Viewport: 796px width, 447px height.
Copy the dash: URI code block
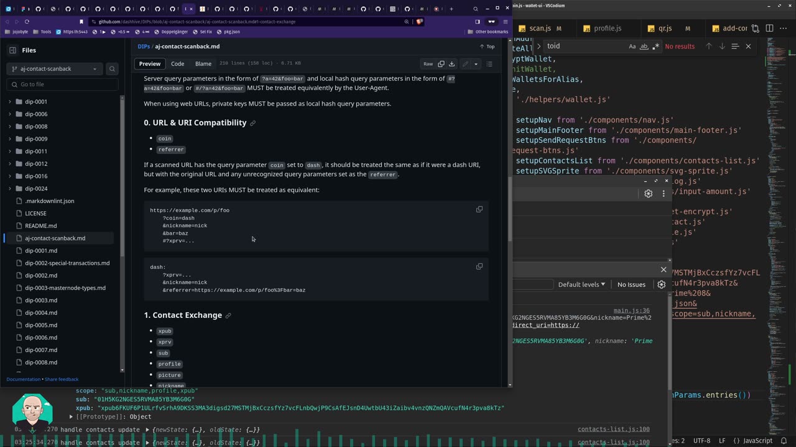click(479, 266)
